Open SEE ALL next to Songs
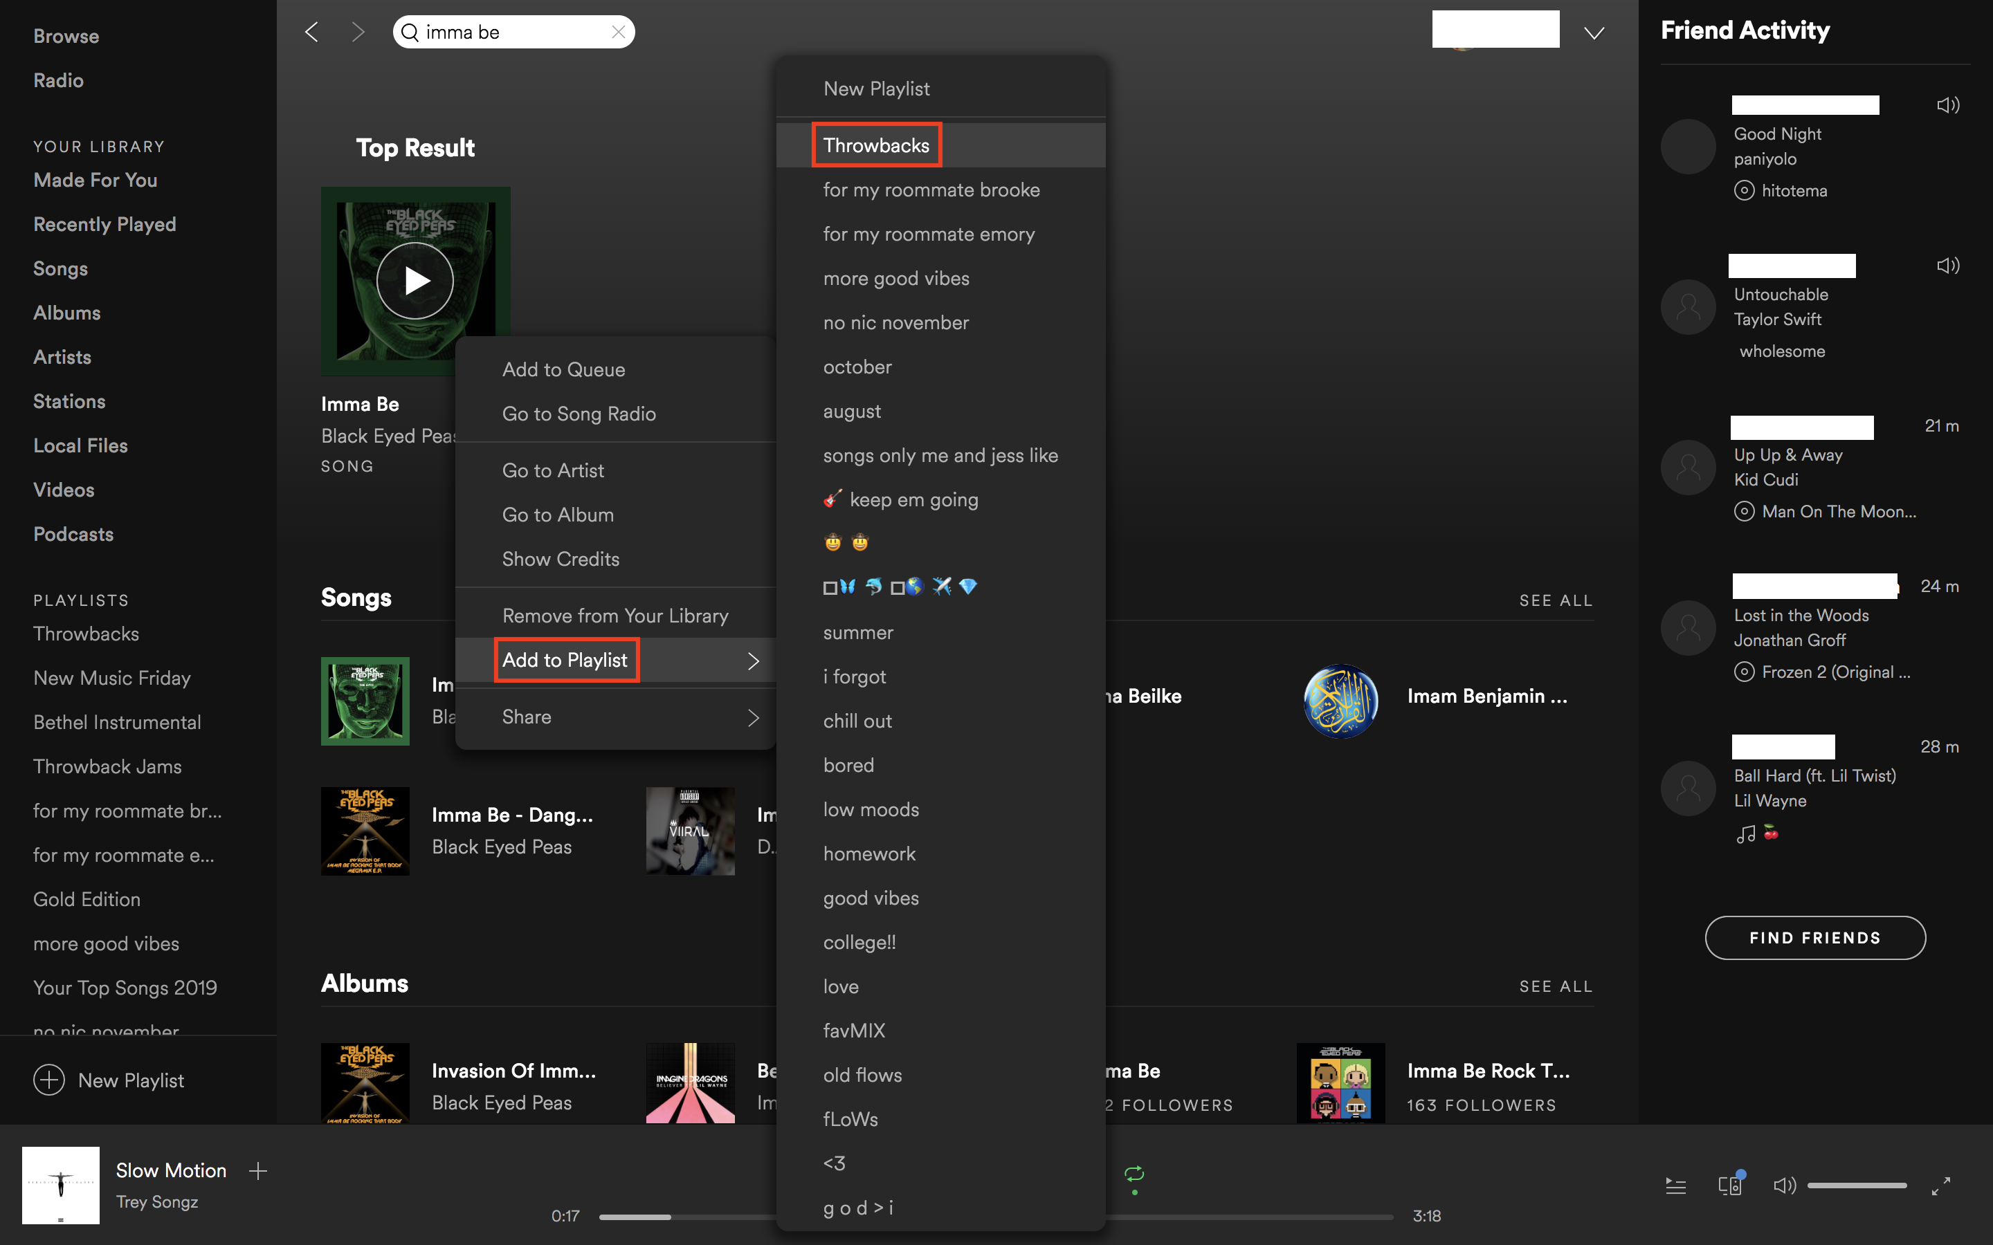1993x1245 pixels. [x=1555, y=600]
